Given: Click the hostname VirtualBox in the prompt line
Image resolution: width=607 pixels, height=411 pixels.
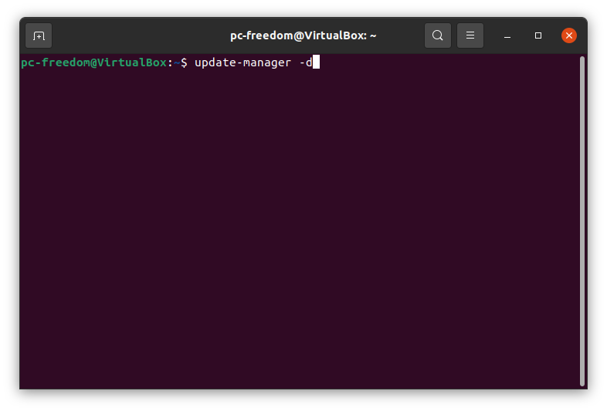Looking at the screenshot, I should click(x=133, y=62).
